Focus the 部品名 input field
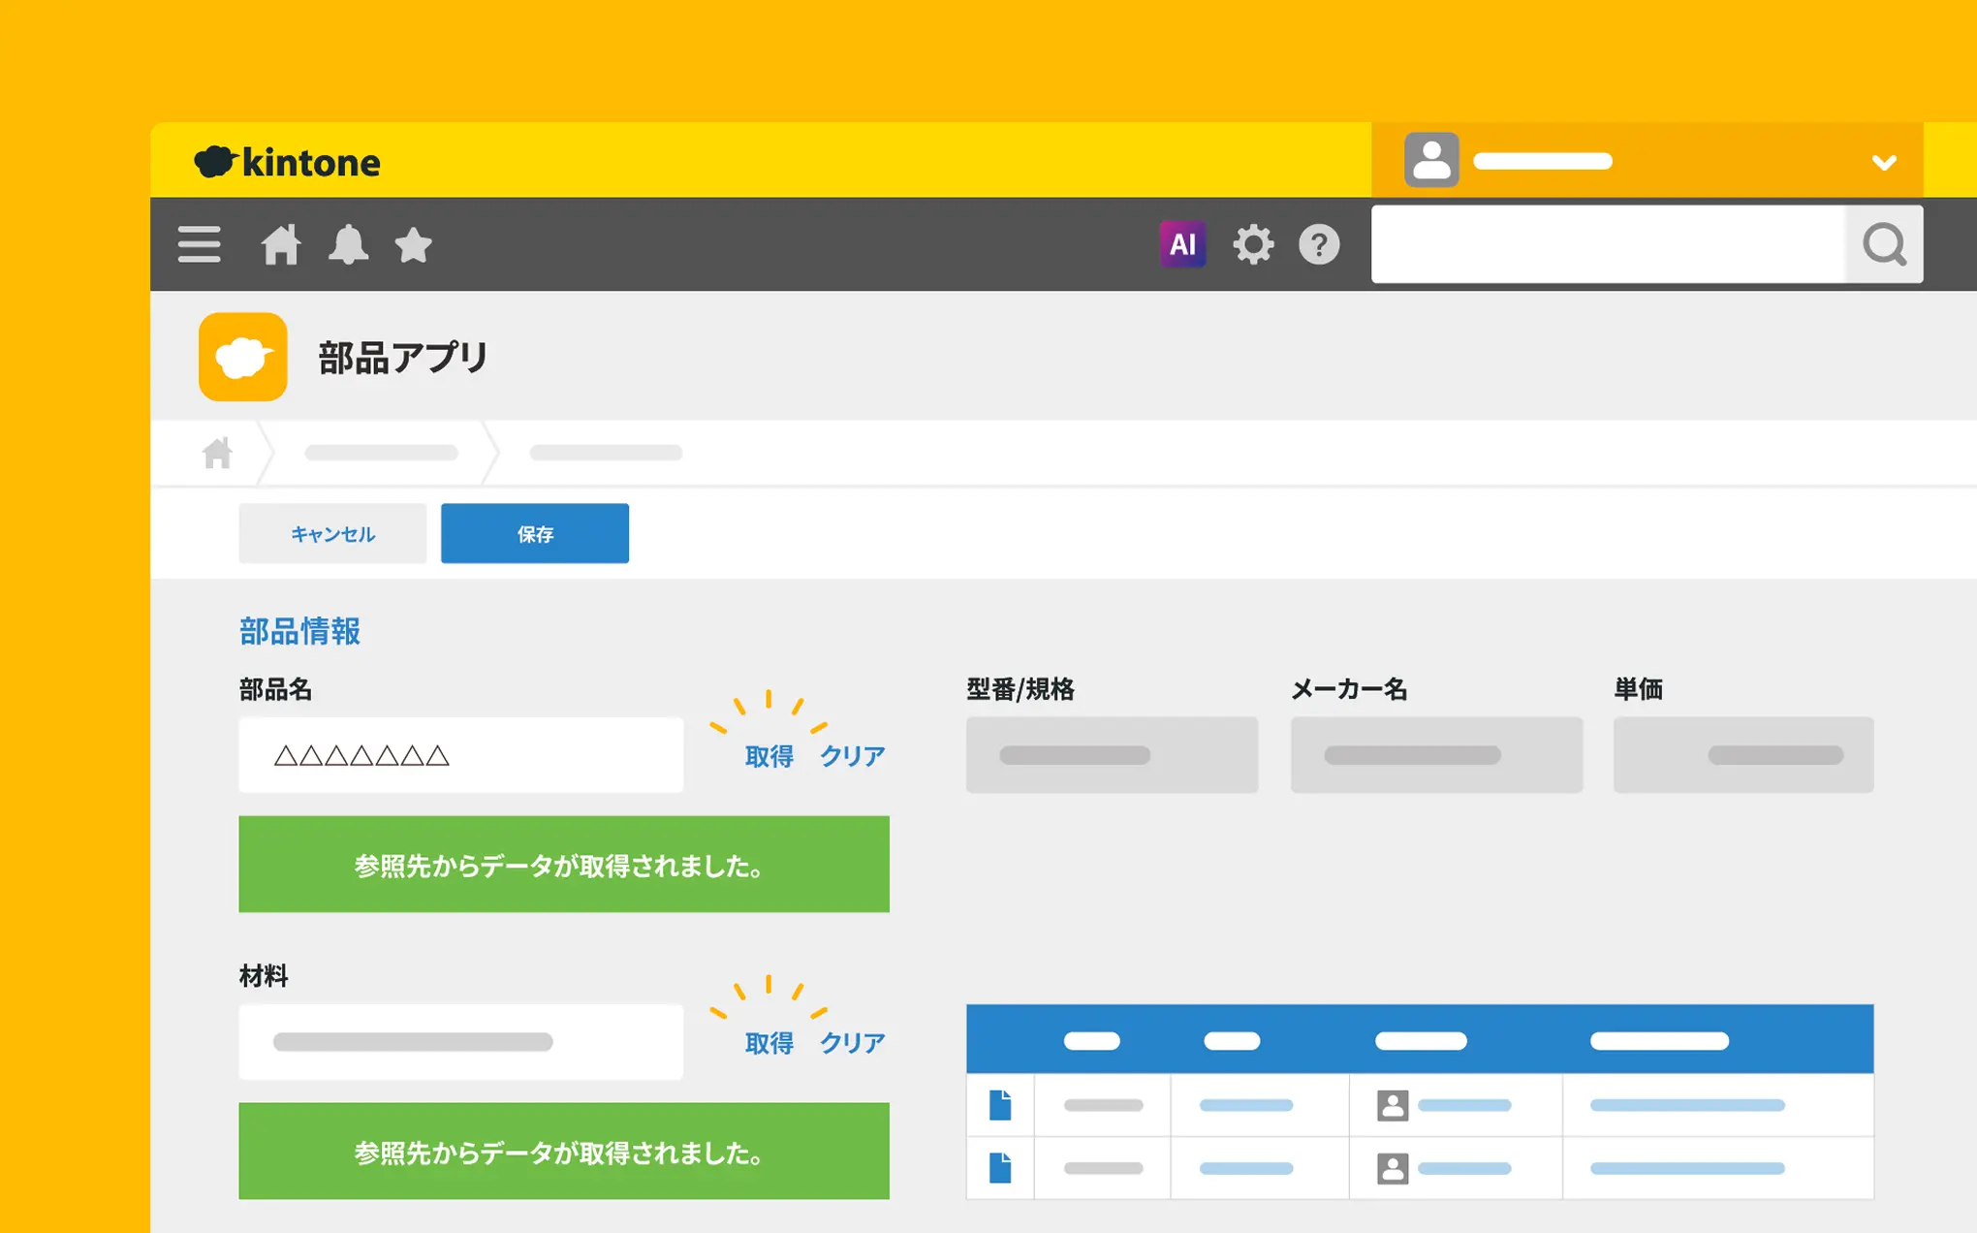1977x1233 pixels. click(x=460, y=755)
